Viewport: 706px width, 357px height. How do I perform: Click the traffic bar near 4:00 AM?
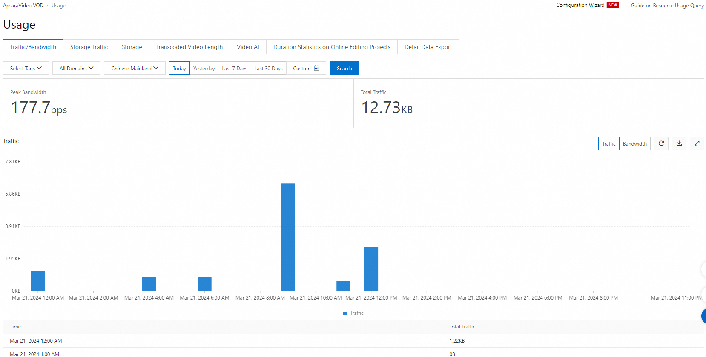[149, 284]
